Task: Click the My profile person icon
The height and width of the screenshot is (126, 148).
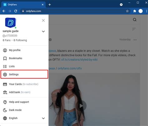Action: (5, 50)
